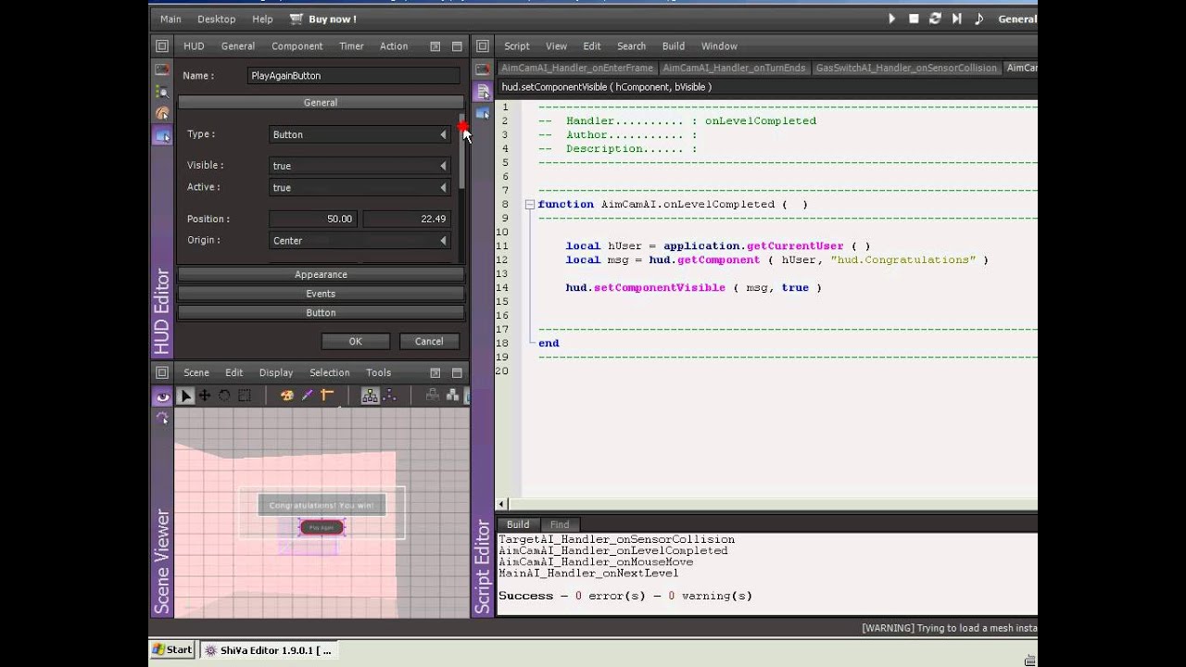1186x667 pixels.
Task: Start the game with the Play icon
Action: click(891, 19)
